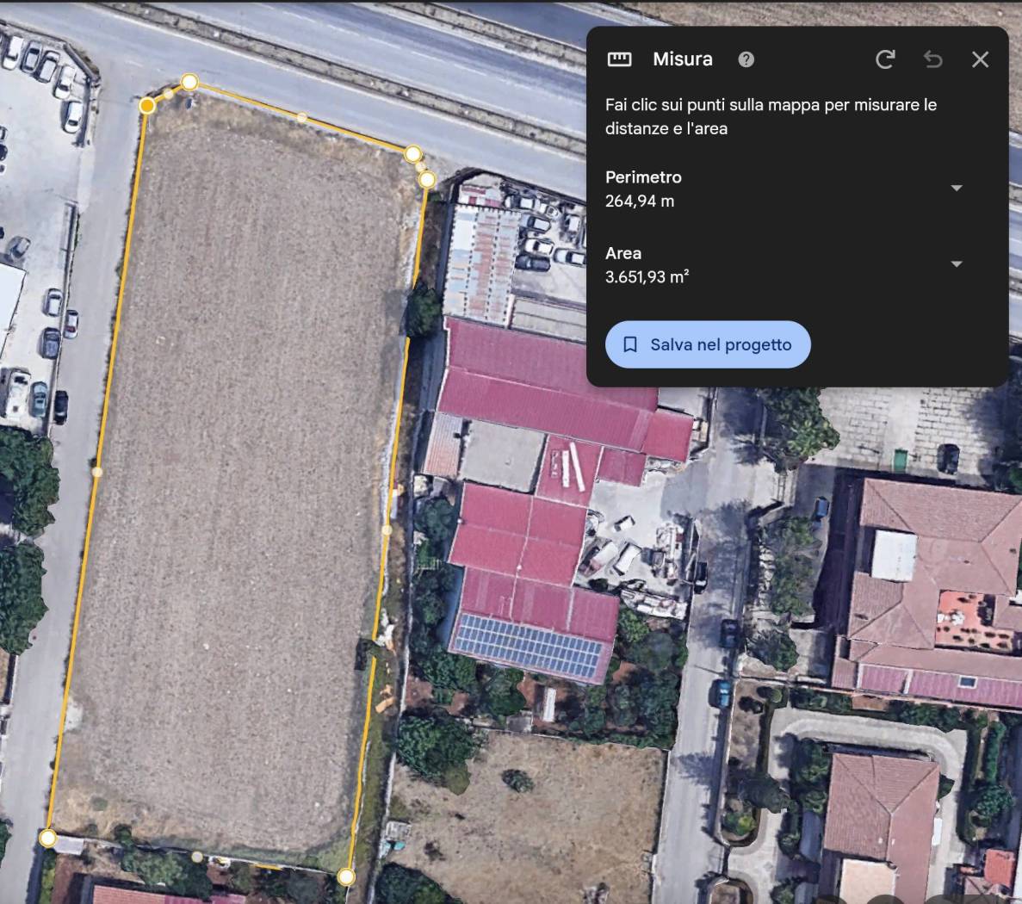This screenshot has height=904, width=1022.
Task: Click midpoint handle on the bottom polygon edge
Action: 197,857
